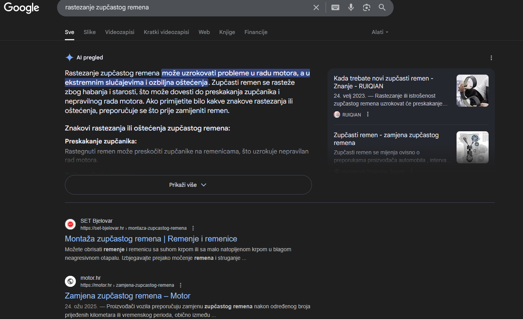This screenshot has height=320, width=523.
Task: Open Zupčasti remen - zamjena zupčastog remena card
Action: 386,139
